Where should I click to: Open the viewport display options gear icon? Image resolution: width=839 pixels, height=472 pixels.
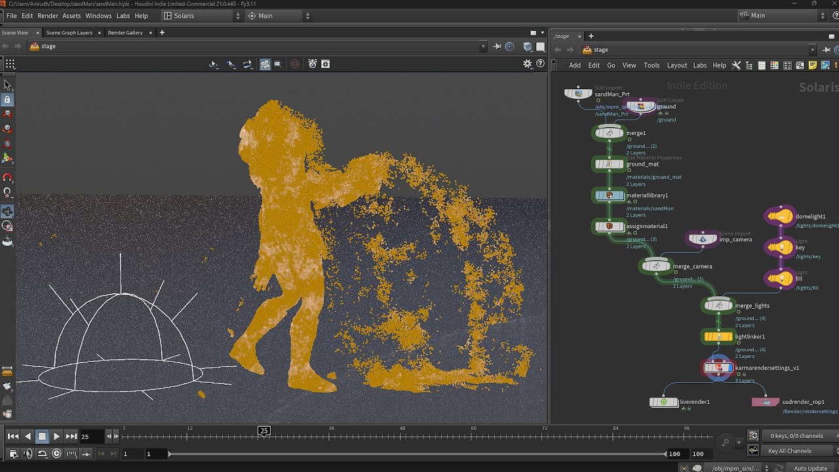(527, 64)
